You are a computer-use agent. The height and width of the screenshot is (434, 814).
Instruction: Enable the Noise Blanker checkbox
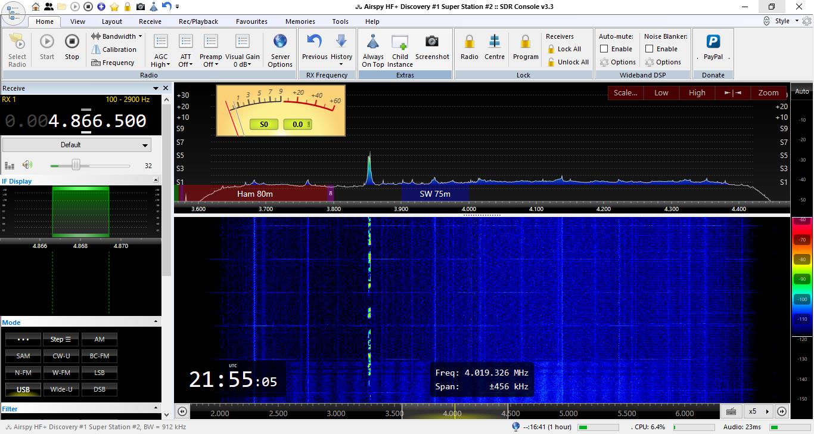click(x=650, y=49)
